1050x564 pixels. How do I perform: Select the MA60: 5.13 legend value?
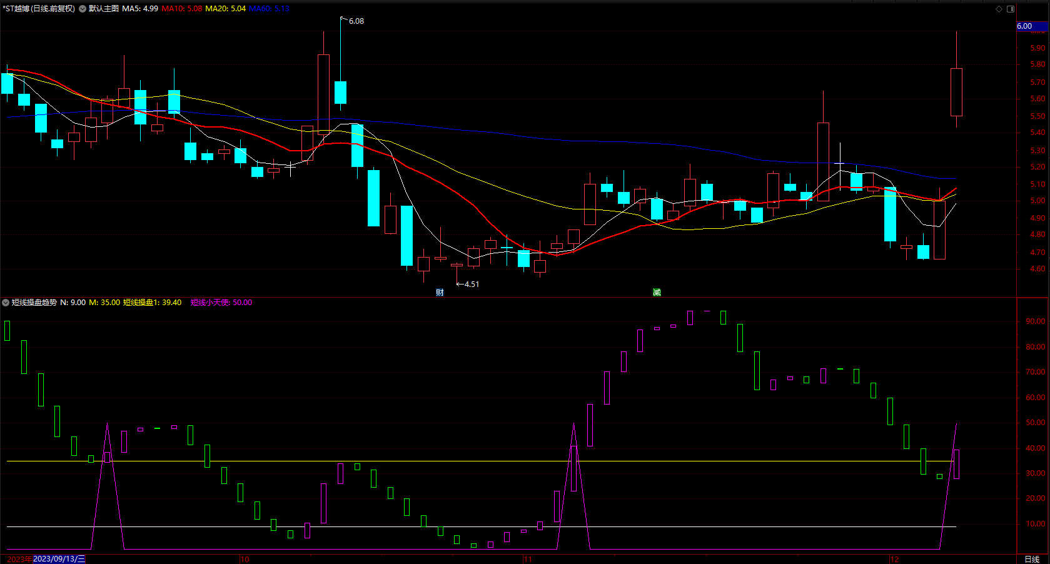tap(270, 9)
